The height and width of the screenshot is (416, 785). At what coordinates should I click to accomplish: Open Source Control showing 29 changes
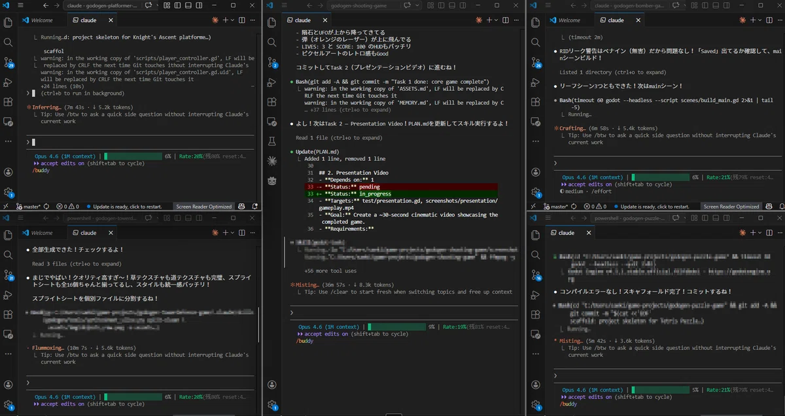point(9,63)
